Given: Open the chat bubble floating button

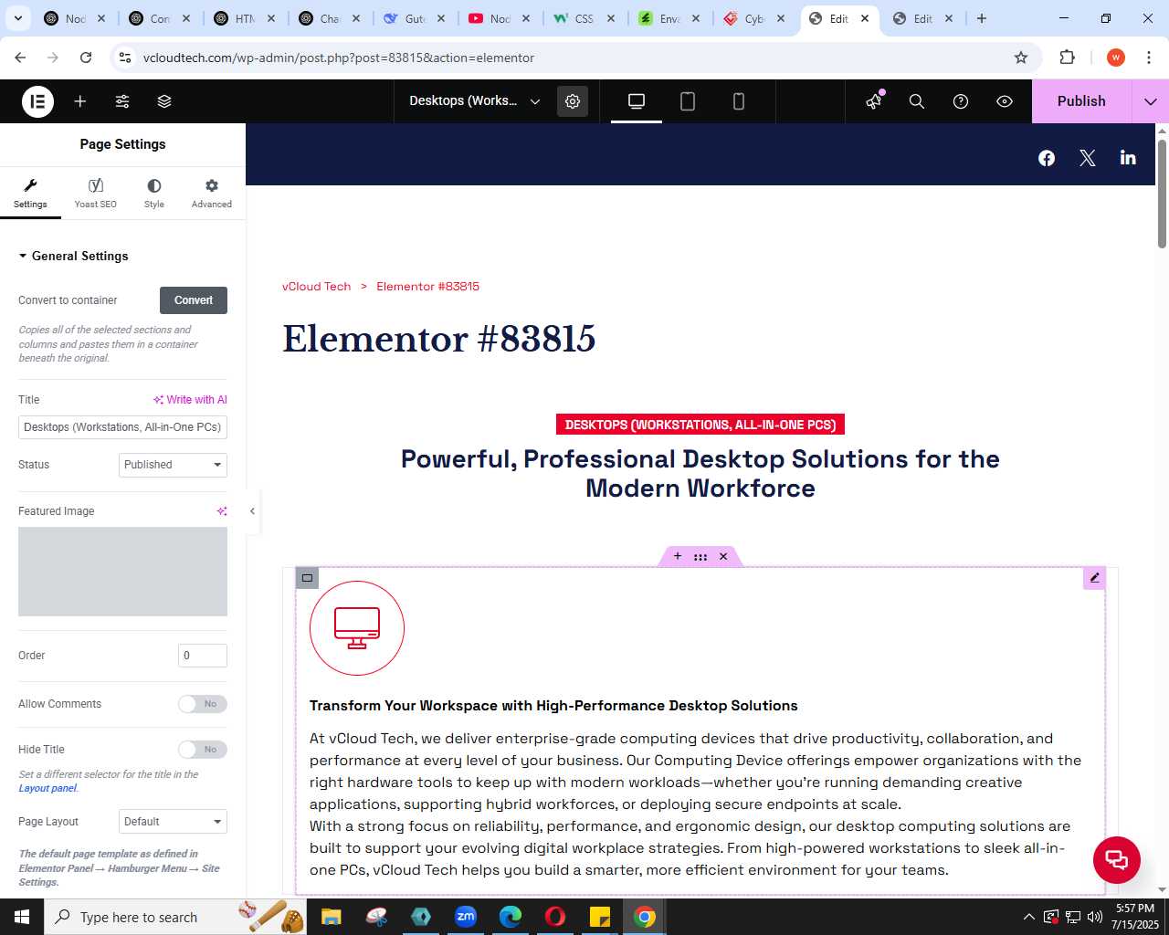Looking at the screenshot, I should 1117,860.
